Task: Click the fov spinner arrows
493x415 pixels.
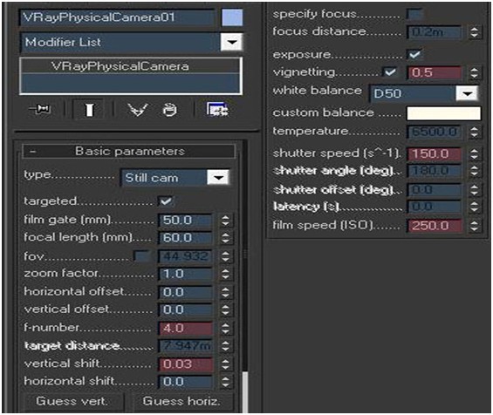Action: coord(225,256)
